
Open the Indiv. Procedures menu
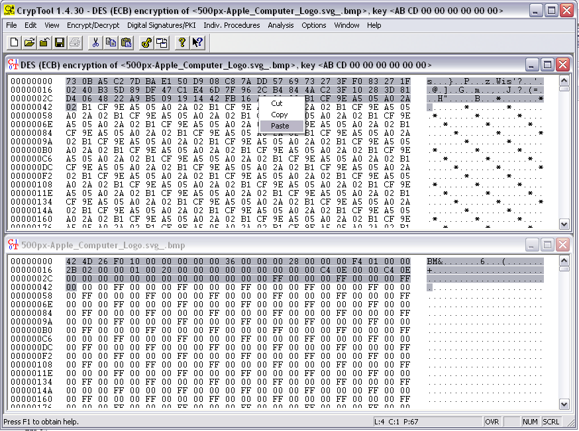(231, 25)
